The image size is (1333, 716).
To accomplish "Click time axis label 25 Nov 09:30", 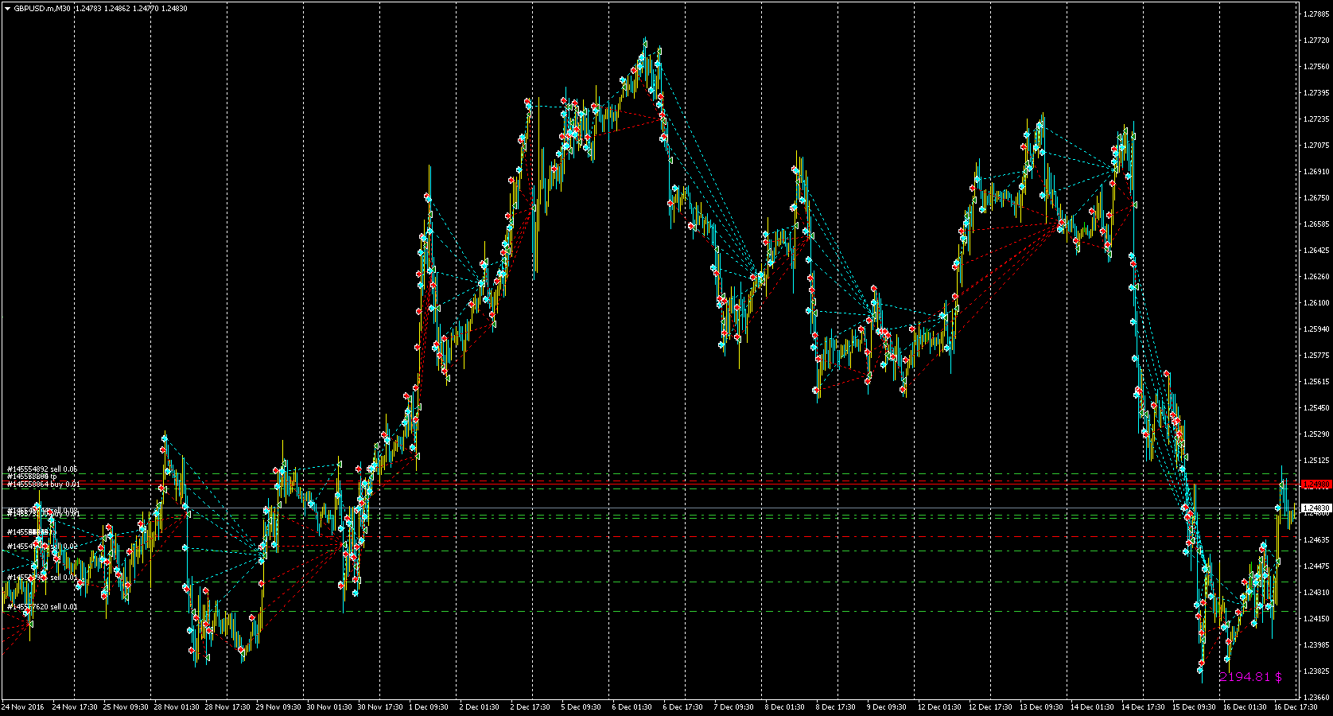I will click(x=126, y=707).
